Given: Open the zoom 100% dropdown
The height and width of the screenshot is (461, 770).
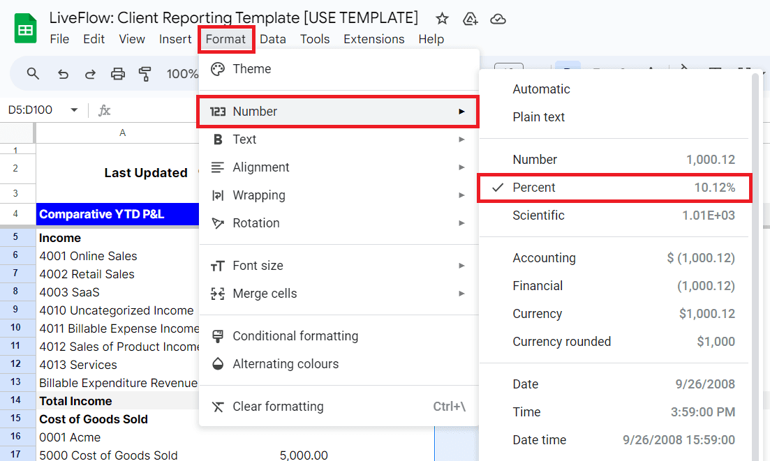Looking at the screenshot, I should click(x=182, y=74).
